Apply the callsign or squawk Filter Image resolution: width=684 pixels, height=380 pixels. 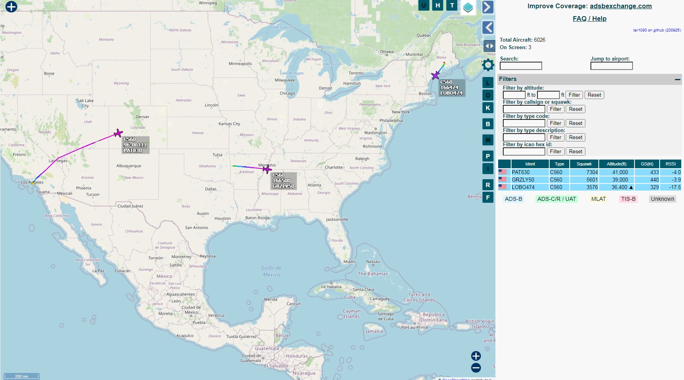pyautogui.click(x=556, y=109)
